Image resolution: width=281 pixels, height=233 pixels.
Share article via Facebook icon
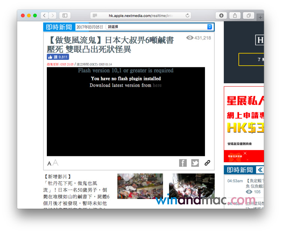click(183, 163)
